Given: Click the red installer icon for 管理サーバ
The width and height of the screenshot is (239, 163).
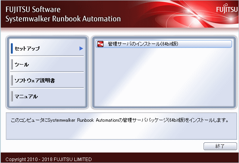Looking at the screenshot, I should pos(100,44).
